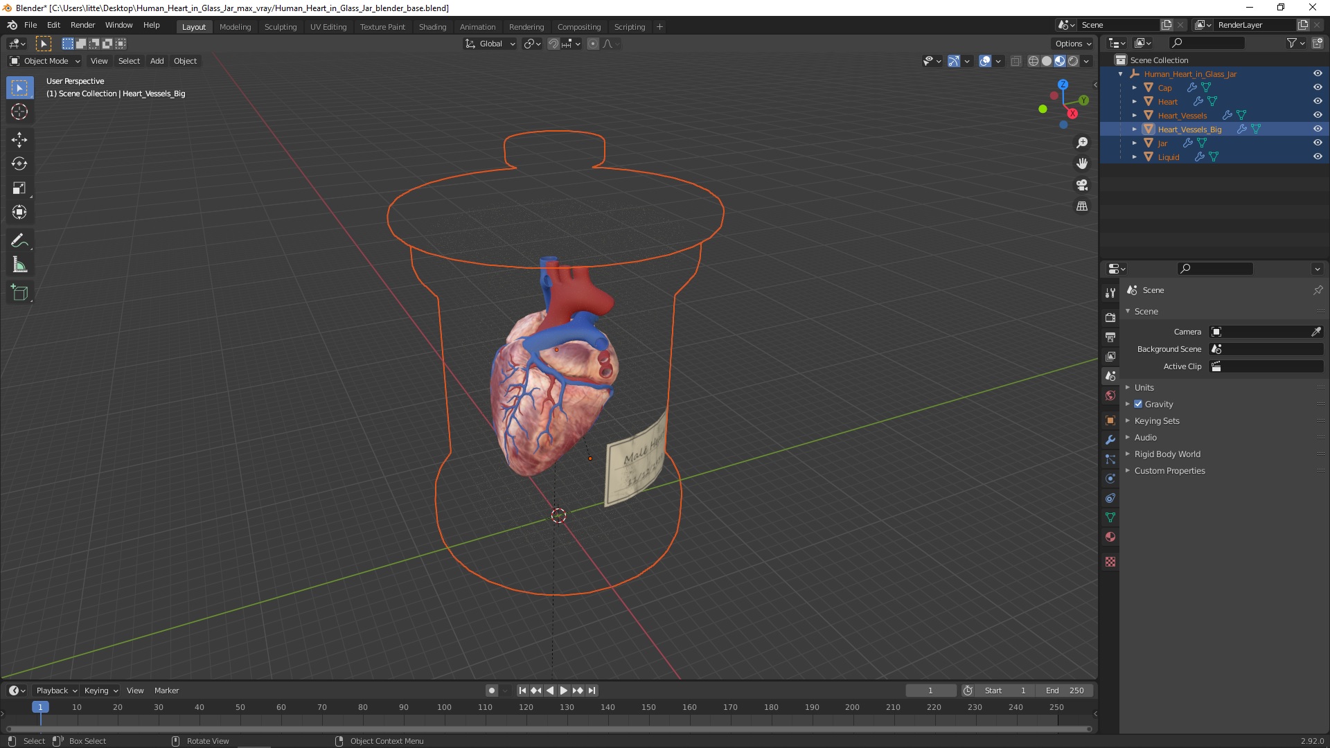Hide the Cap object in outliner
Screen dimensions: 1330x748
coord(1317,87)
